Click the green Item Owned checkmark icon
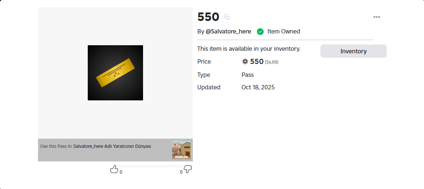The height and width of the screenshot is (189, 424). pos(260,32)
